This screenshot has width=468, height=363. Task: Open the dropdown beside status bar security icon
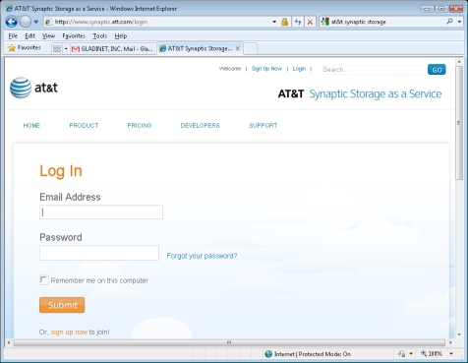(x=411, y=354)
